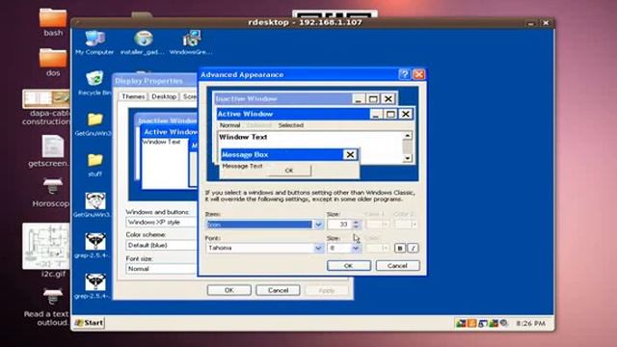Open the 'Windows and buttons' combo box
The height and width of the screenshot is (347, 617).
[161, 223]
